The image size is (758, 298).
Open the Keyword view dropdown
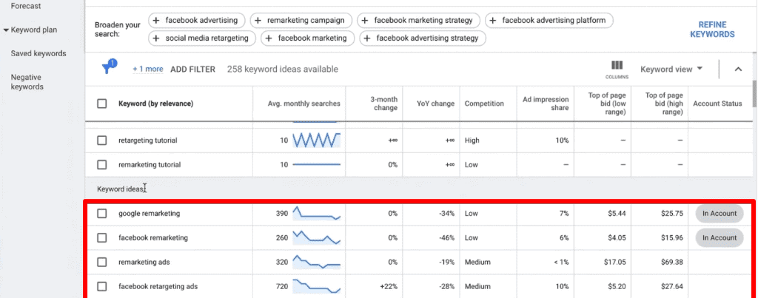pos(671,70)
